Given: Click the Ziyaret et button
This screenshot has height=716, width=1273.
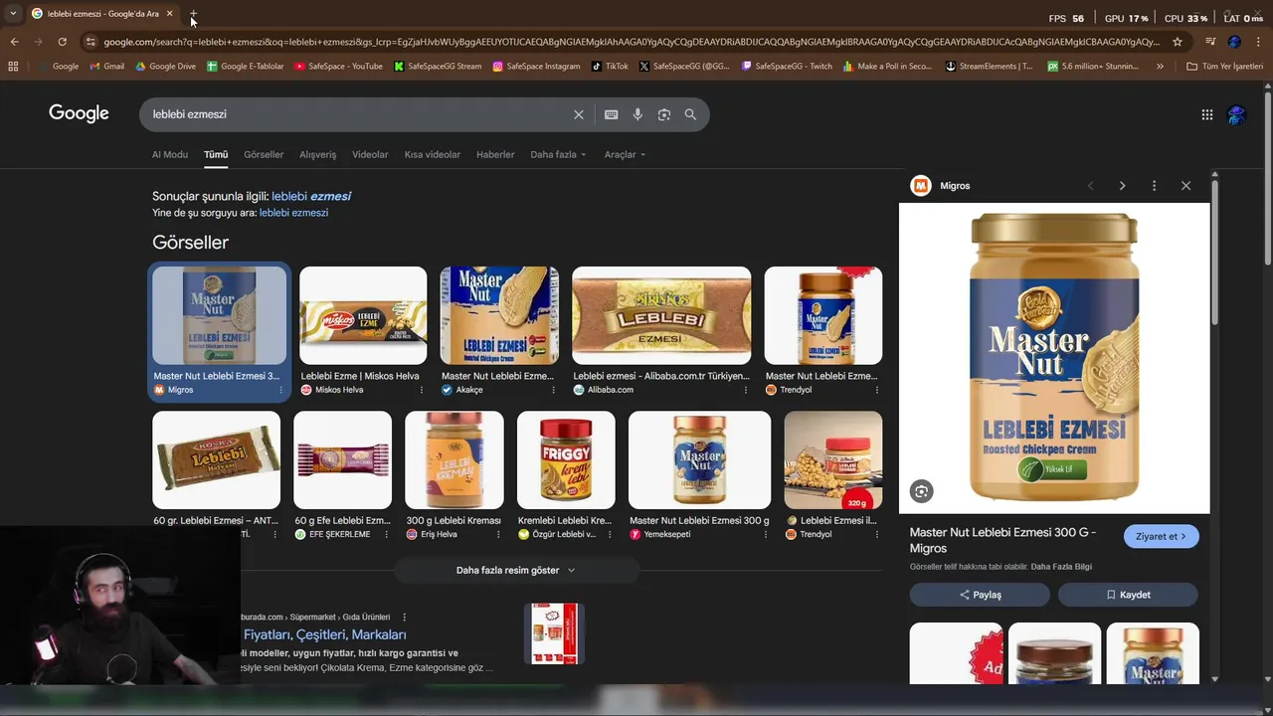Looking at the screenshot, I should [1161, 536].
